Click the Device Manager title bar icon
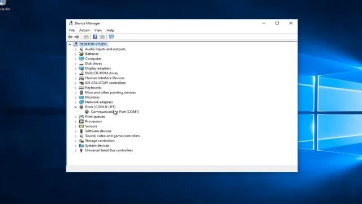362x204 pixels. (71, 23)
